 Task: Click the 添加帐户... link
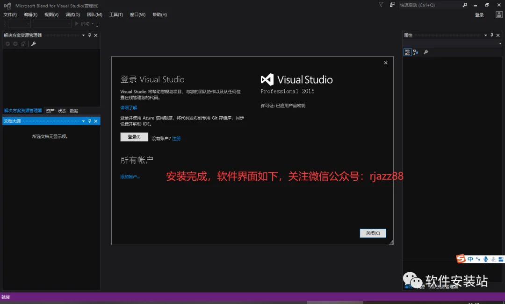point(130,177)
